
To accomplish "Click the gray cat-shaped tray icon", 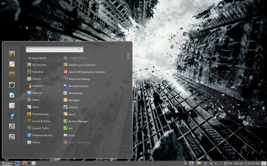I will (x=205, y=163).
